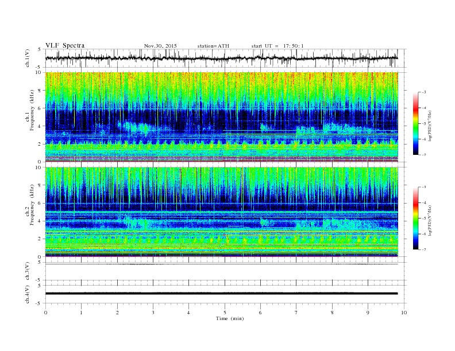Click the ch.4 flat black waveform trace
Image resolution: width=455 pixels, height=351 pixels.
(221, 294)
